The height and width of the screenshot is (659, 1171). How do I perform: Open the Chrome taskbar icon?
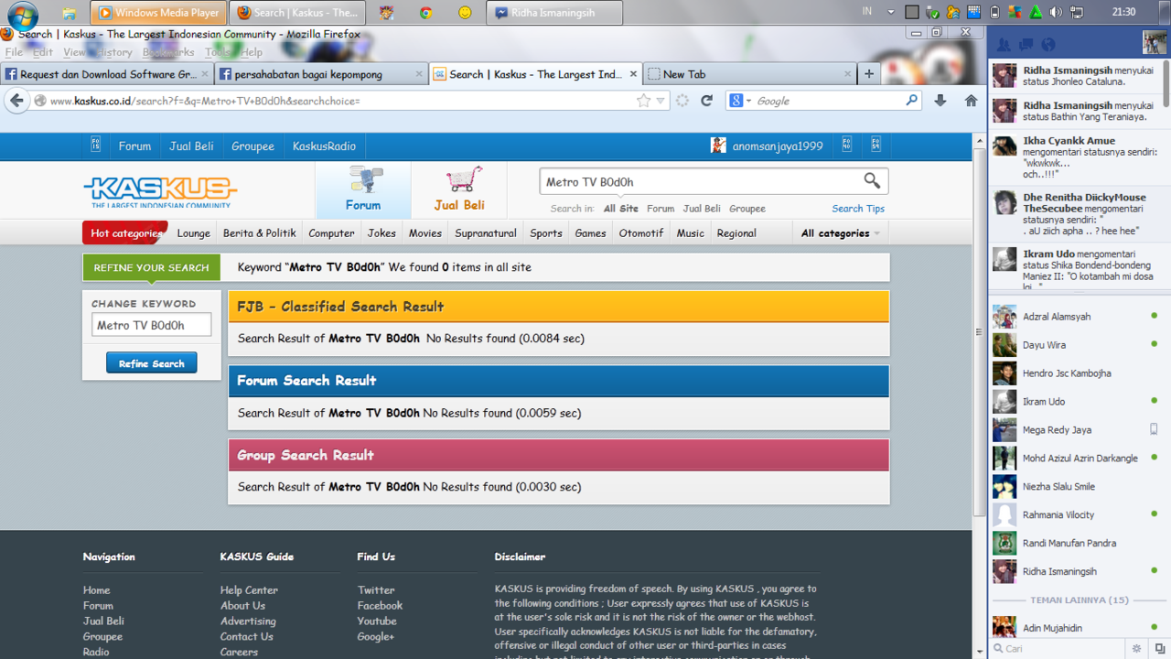pyautogui.click(x=425, y=13)
